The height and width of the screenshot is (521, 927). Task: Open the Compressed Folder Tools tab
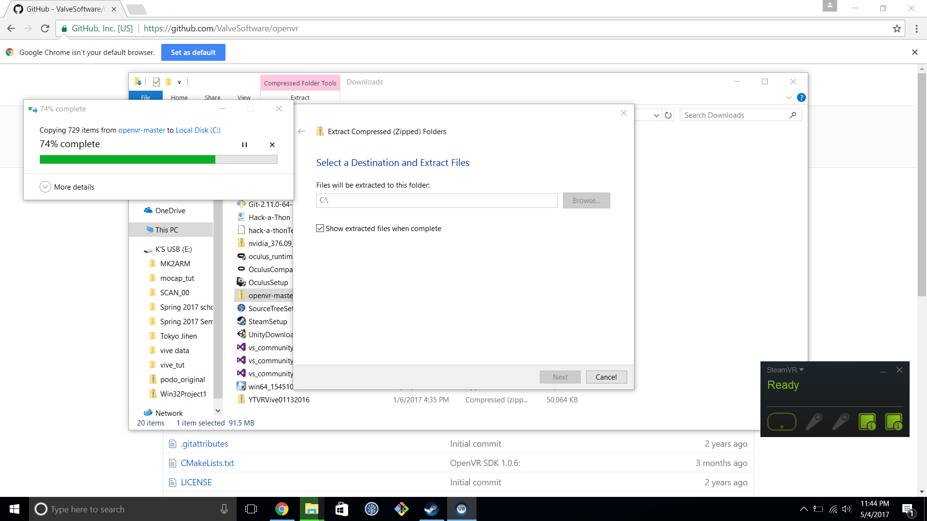pos(300,83)
